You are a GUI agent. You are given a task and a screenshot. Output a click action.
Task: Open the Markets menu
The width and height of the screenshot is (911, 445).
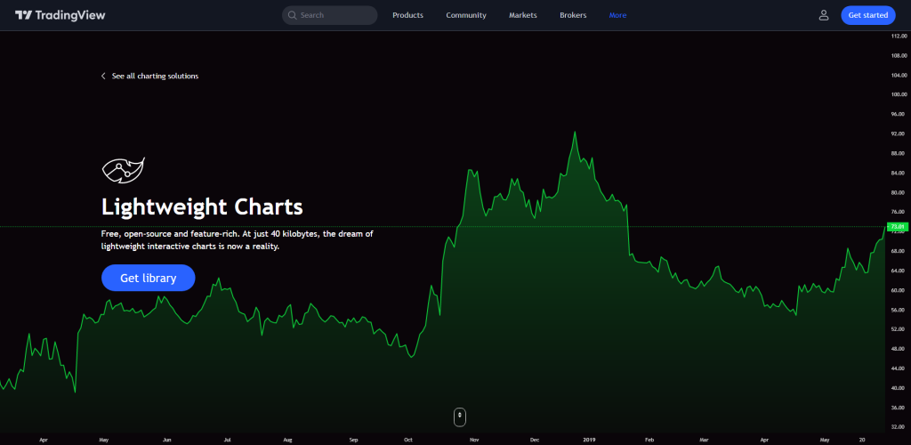pyautogui.click(x=523, y=15)
